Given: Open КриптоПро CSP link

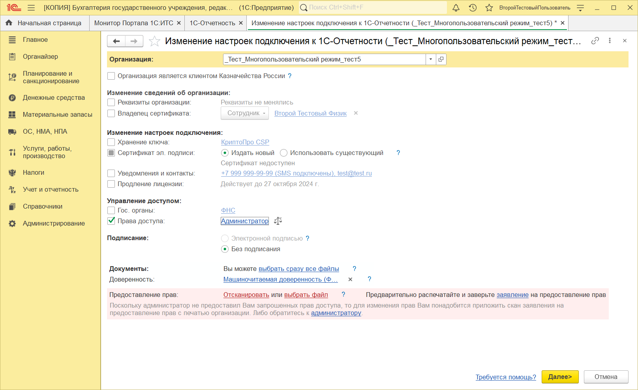Looking at the screenshot, I should pos(245,142).
